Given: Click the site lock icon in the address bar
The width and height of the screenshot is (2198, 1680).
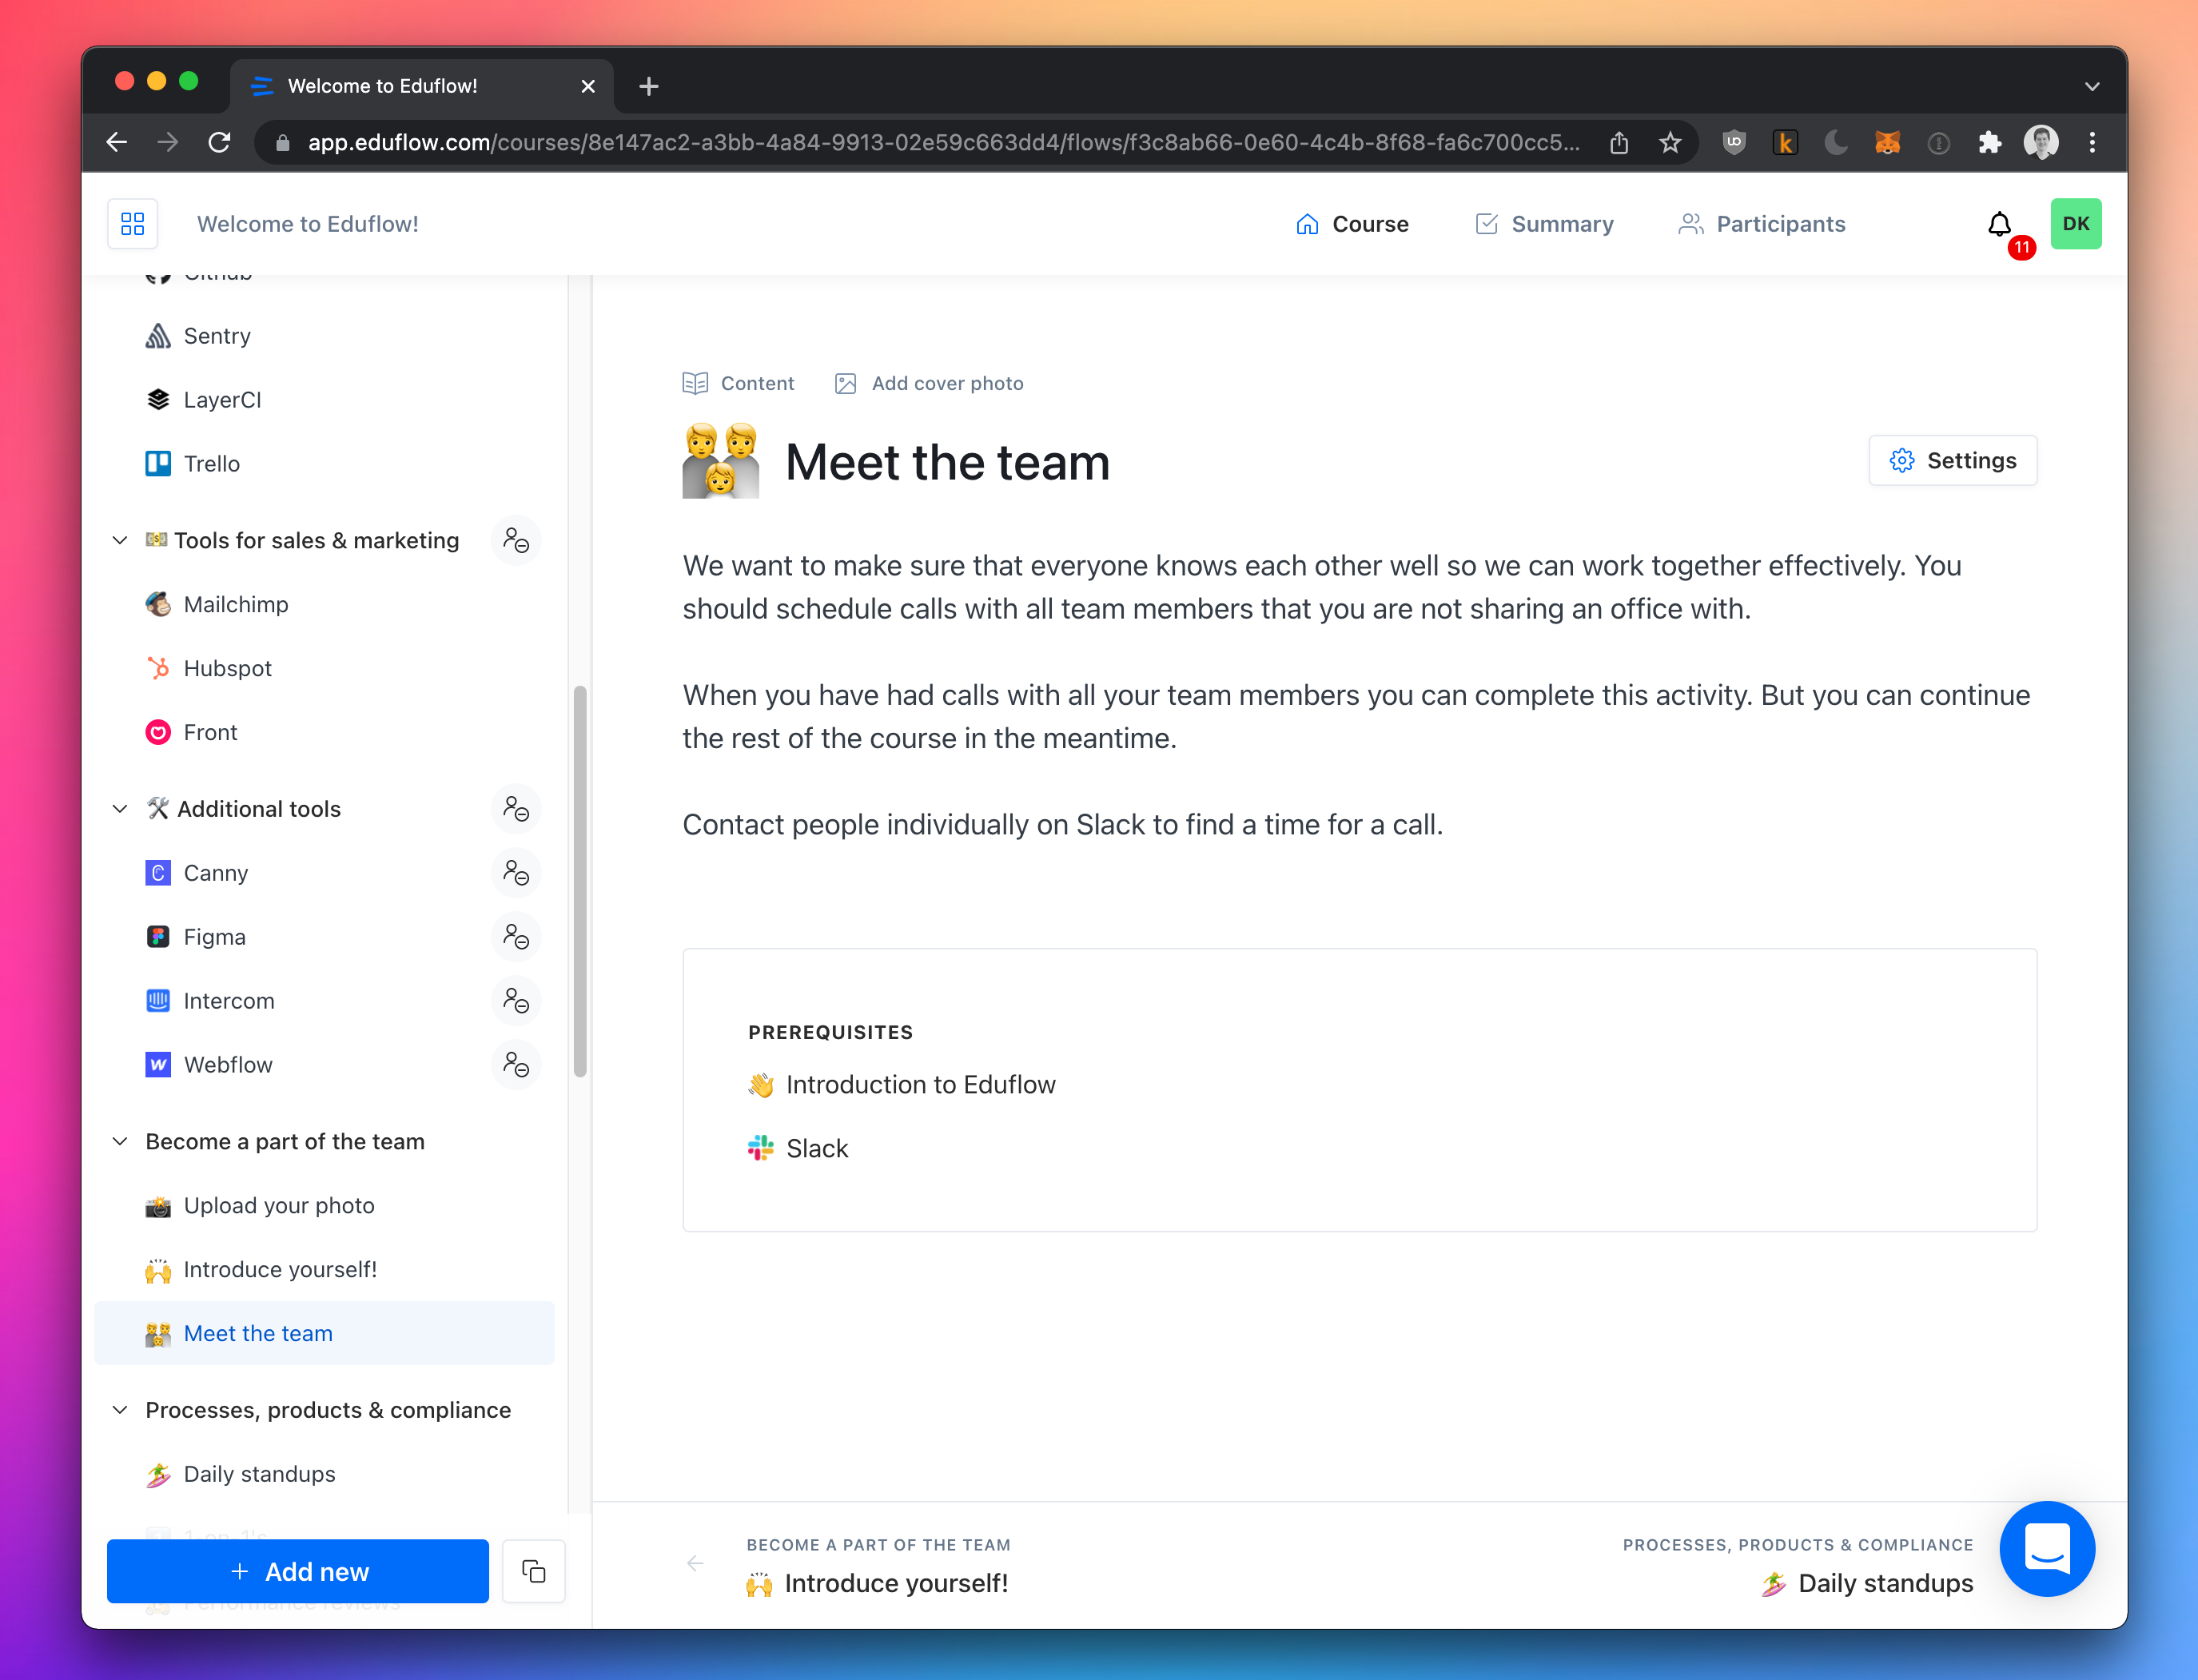Looking at the screenshot, I should tap(283, 143).
